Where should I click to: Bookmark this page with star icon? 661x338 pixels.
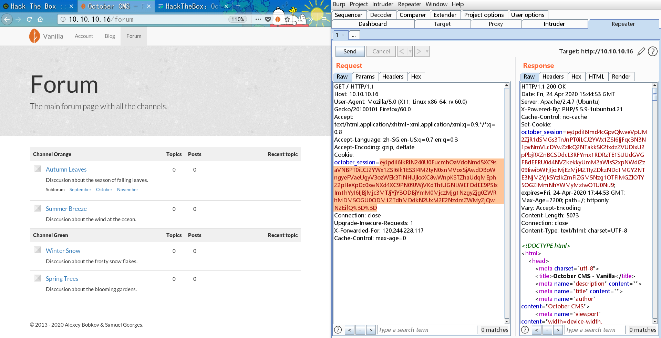click(287, 19)
